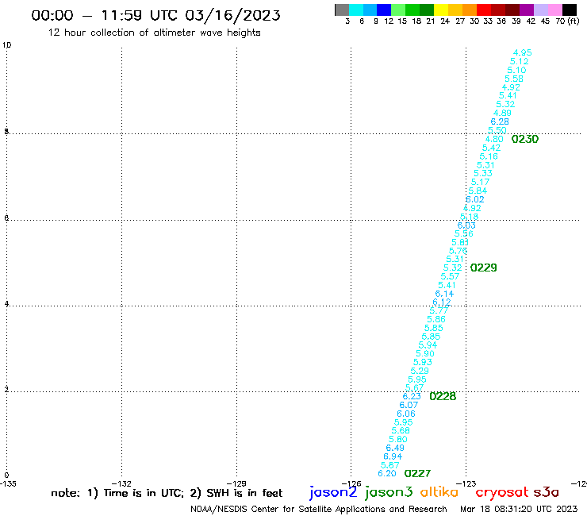This screenshot has width=587, height=516.
Task: Click the pink legend swatch
Action: (x=554, y=10)
